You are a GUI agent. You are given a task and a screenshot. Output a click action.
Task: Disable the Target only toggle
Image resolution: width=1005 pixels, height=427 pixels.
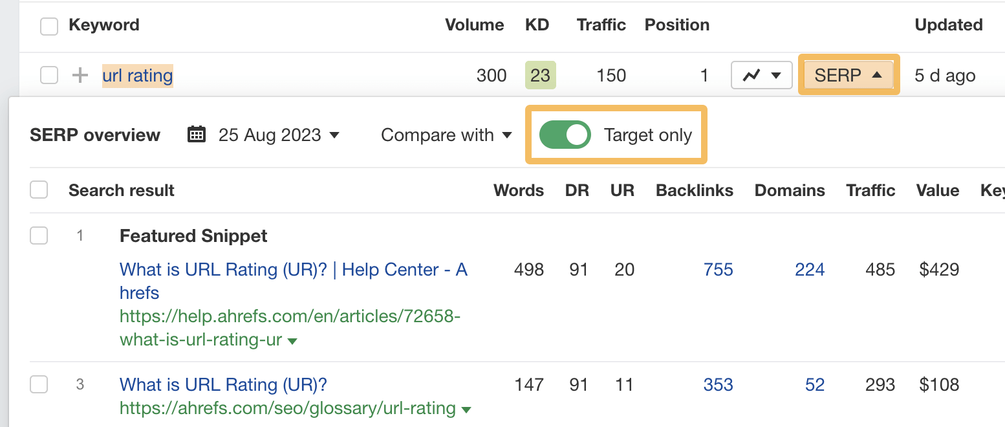[x=565, y=135]
